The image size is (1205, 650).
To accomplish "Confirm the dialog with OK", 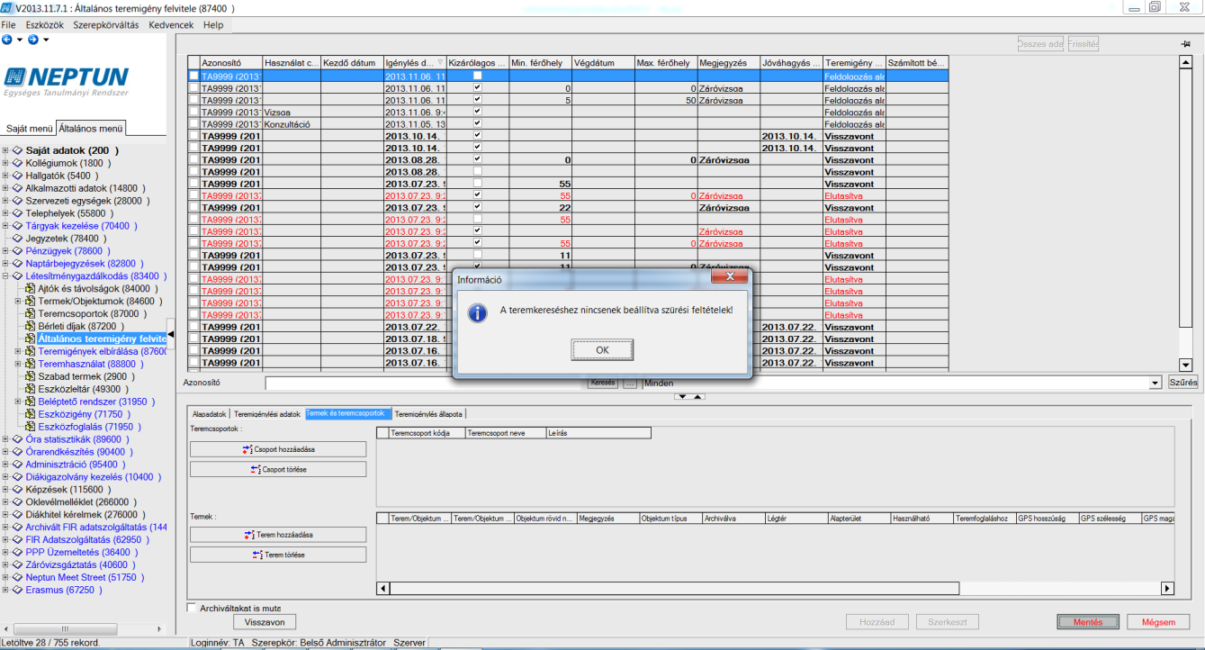I will [602, 350].
